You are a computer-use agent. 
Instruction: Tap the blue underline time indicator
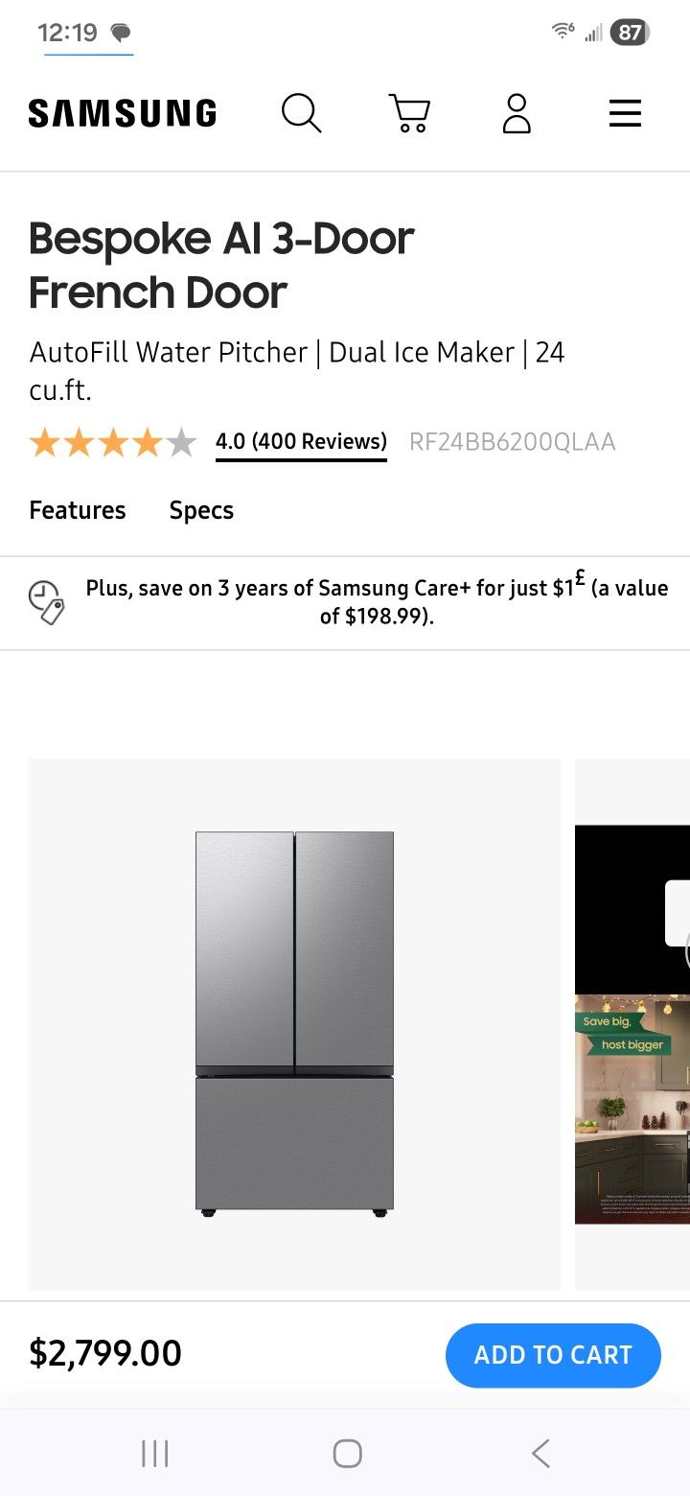tap(88, 55)
